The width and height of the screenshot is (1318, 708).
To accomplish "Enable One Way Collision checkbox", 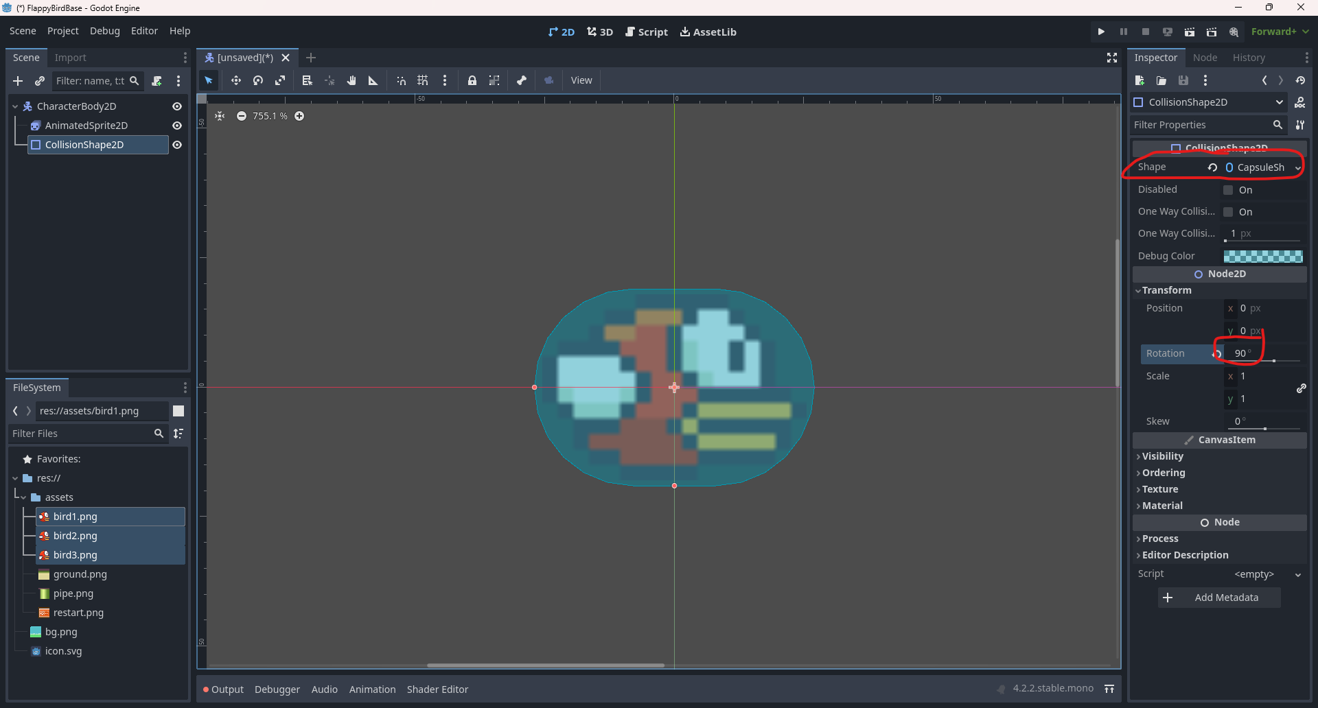I will [x=1229, y=212].
